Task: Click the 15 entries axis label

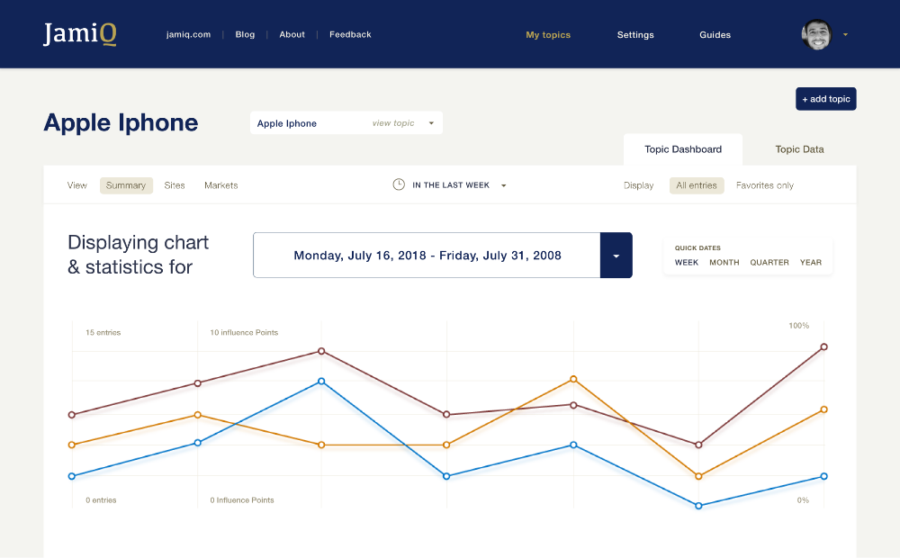Action: 103,332
